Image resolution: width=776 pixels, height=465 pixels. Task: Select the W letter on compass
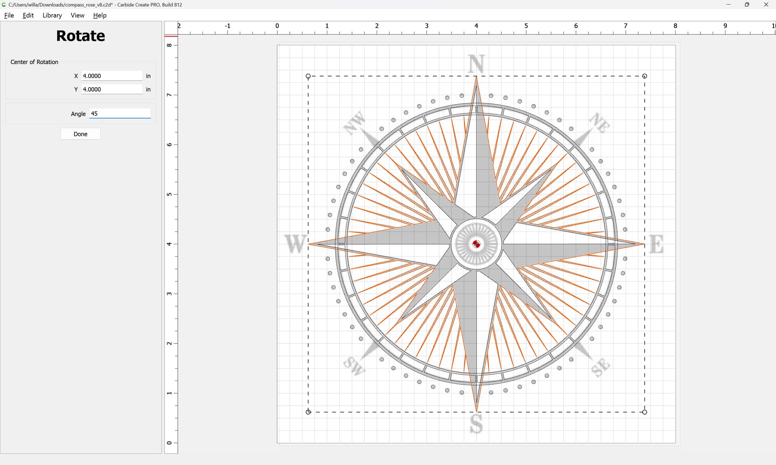(x=295, y=244)
